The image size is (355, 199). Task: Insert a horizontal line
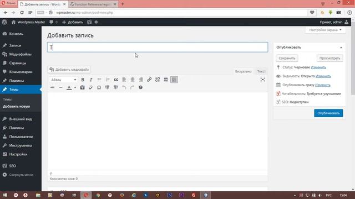coord(60,87)
